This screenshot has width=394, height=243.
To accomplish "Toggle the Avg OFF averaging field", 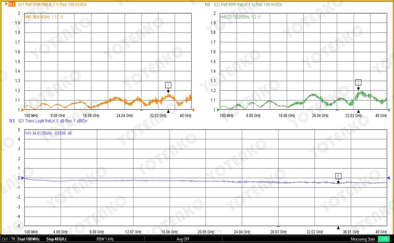I will tap(183, 239).
